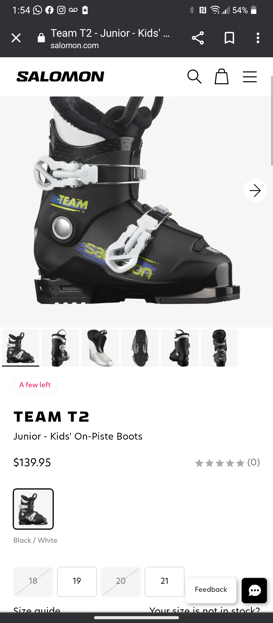Open the shopping bag cart
The image size is (273, 623).
pyautogui.click(x=221, y=76)
